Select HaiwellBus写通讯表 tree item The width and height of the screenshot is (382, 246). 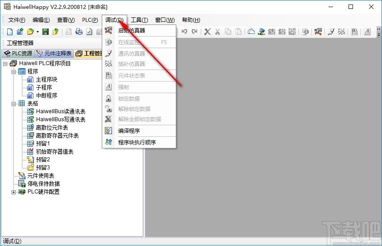click(x=61, y=120)
